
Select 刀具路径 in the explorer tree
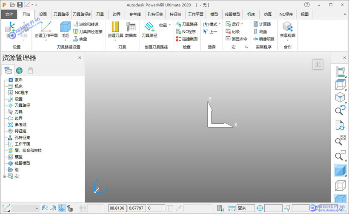(x=22, y=105)
